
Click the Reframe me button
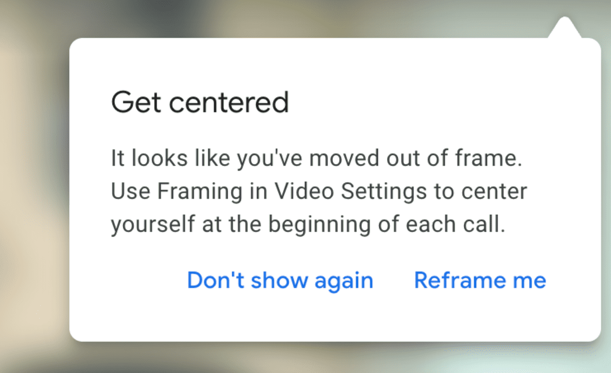coord(480,280)
